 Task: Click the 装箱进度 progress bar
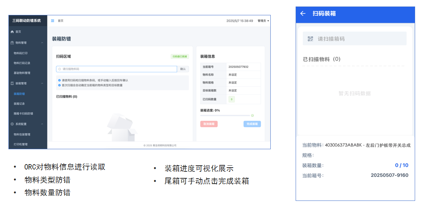pos(225,116)
